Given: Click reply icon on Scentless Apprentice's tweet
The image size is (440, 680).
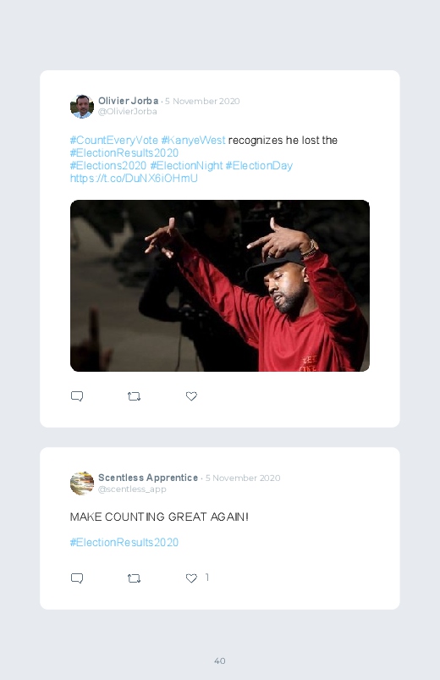Looking at the screenshot, I should (x=77, y=578).
